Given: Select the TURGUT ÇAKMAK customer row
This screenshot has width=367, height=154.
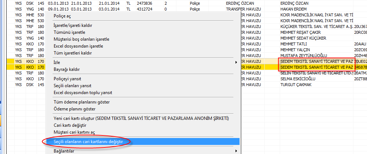Looking at the screenshot, I should 296,85.
